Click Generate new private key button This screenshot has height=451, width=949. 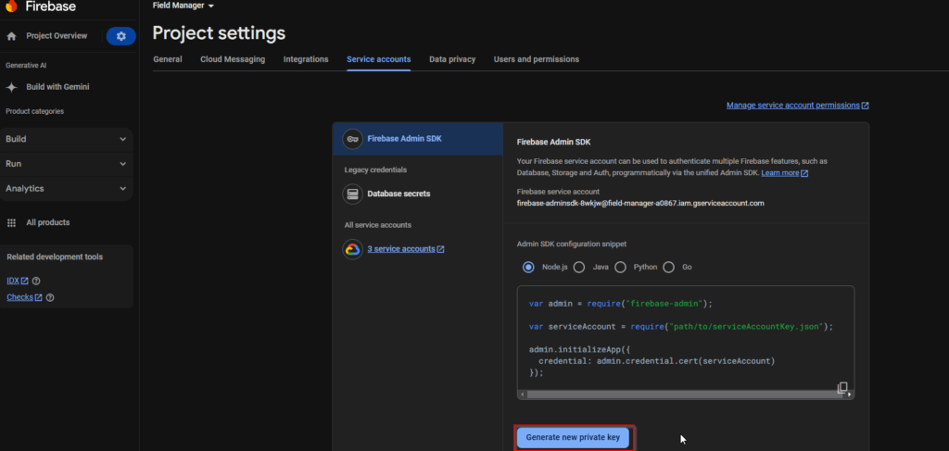coord(573,437)
